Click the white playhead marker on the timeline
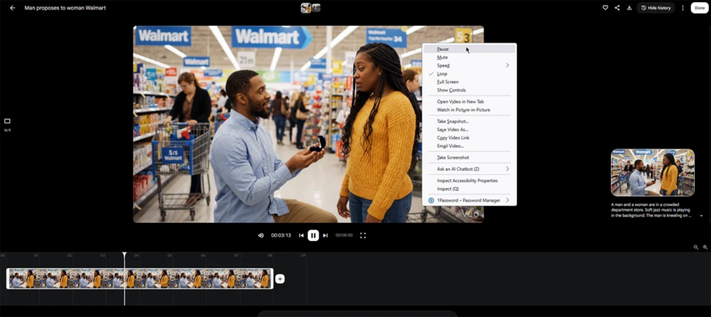Screen dimensions: 711x317 [x=124, y=255]
